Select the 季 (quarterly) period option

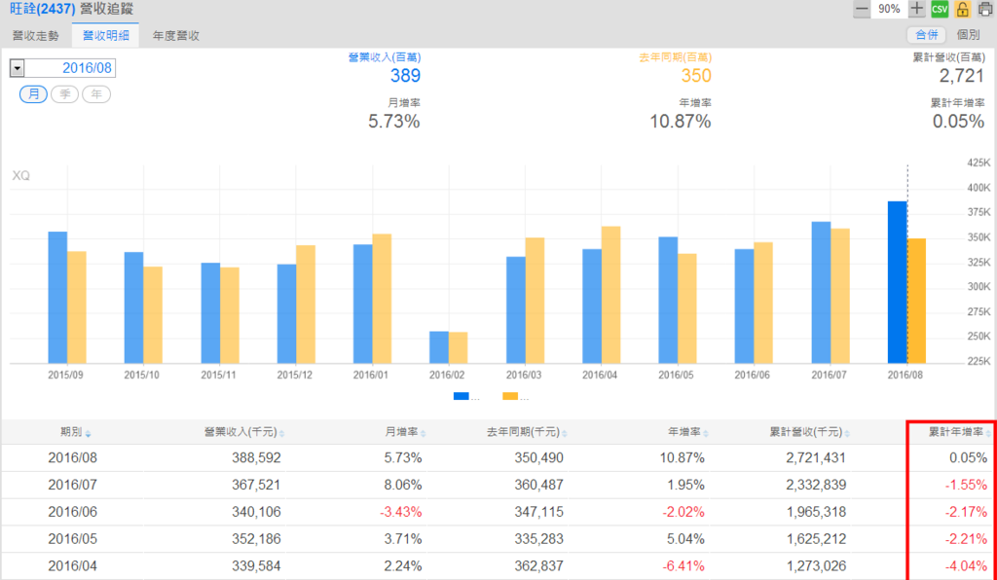[x=65, y=94]
